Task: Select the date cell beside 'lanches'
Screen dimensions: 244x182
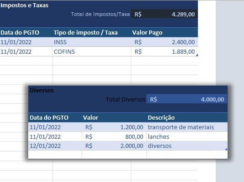Action: point(55,136)
